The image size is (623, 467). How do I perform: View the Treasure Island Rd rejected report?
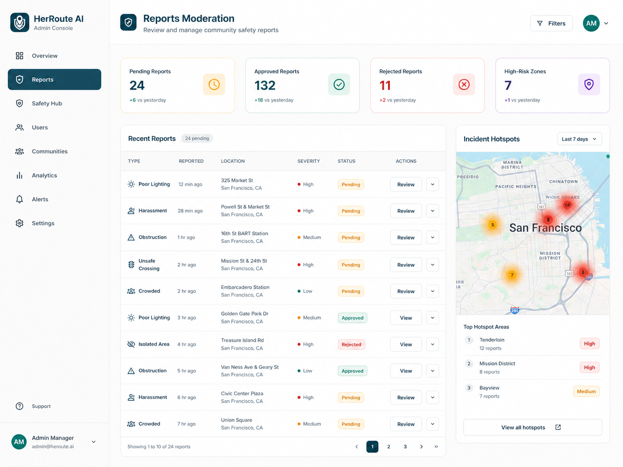pyautogui.click(x=406, y=344)
